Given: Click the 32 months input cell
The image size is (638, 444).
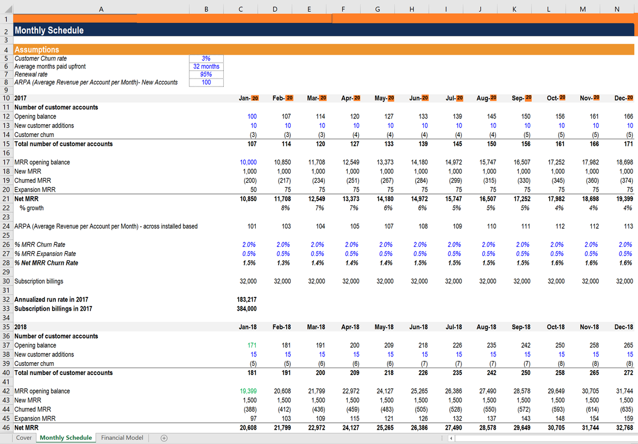Looking at the screenshot, I should click(206, 66).
